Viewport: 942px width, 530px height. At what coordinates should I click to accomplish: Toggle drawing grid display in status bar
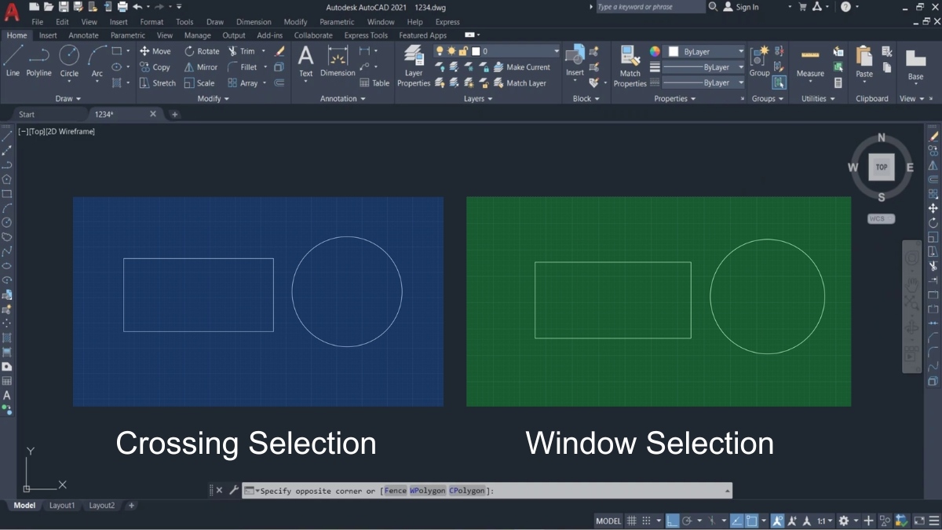631,521
